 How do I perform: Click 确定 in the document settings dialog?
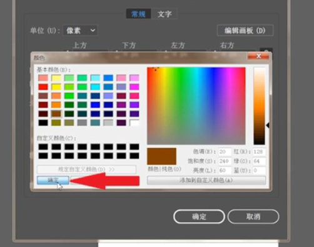point(199,216)
